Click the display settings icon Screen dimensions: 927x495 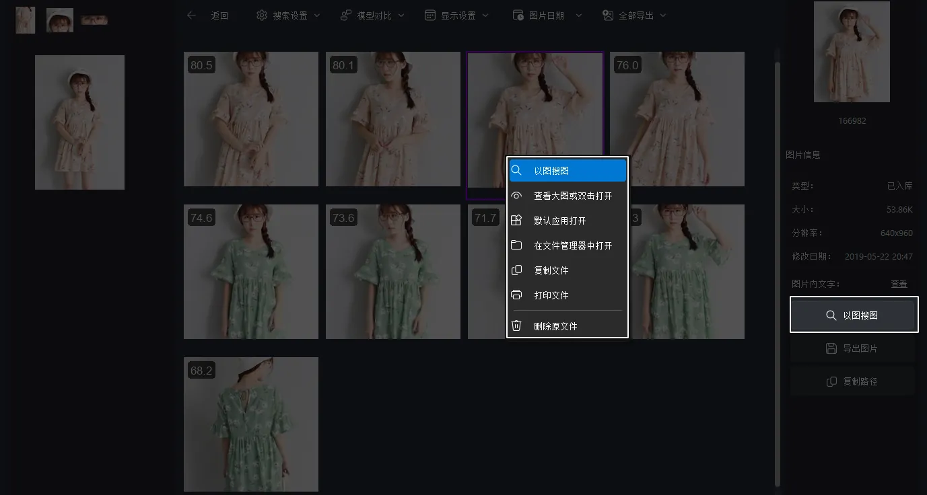[x=430, y=15]
